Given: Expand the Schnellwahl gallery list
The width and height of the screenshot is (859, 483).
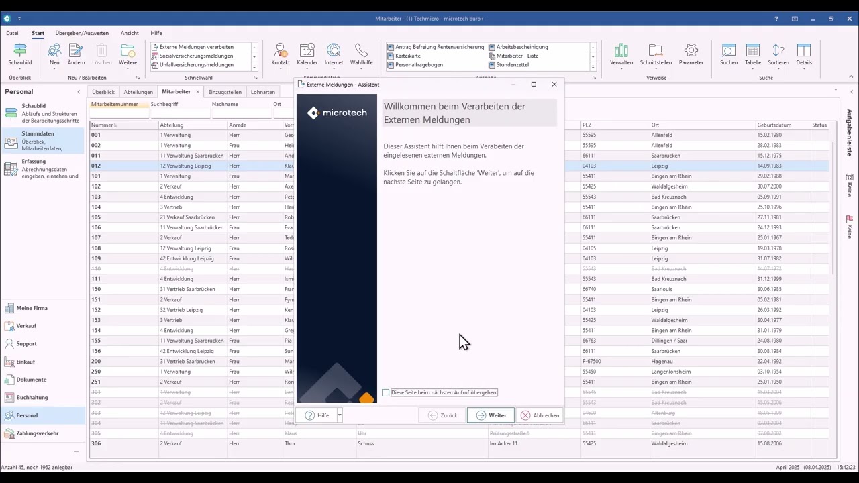Looking at the screenshot, I should point(254,66).
